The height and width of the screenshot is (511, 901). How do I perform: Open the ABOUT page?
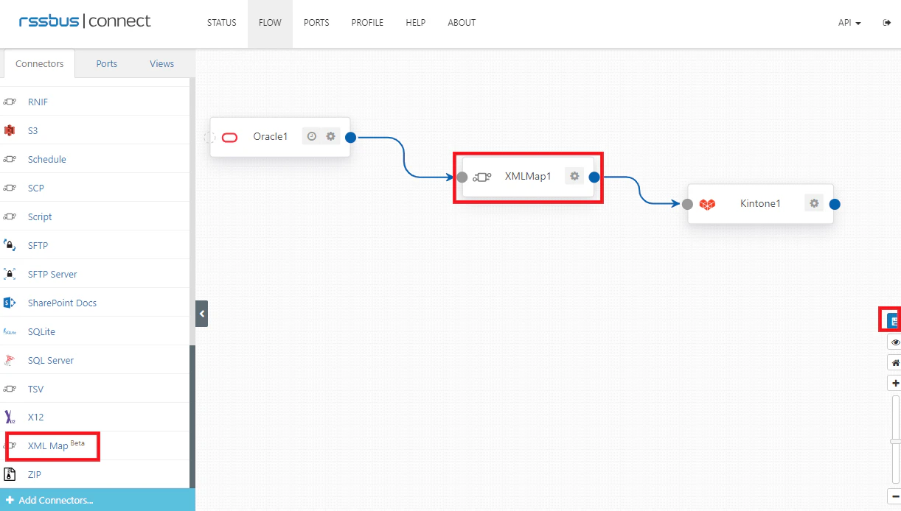pyautogui.click(x=462, y=23)
